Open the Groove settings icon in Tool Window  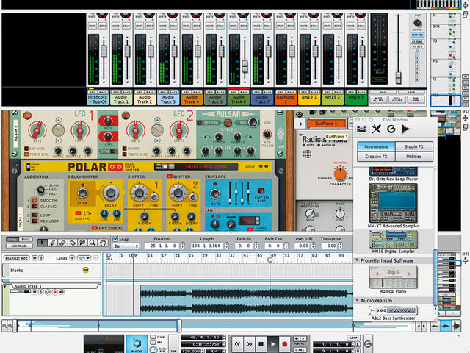pos(391,129)
